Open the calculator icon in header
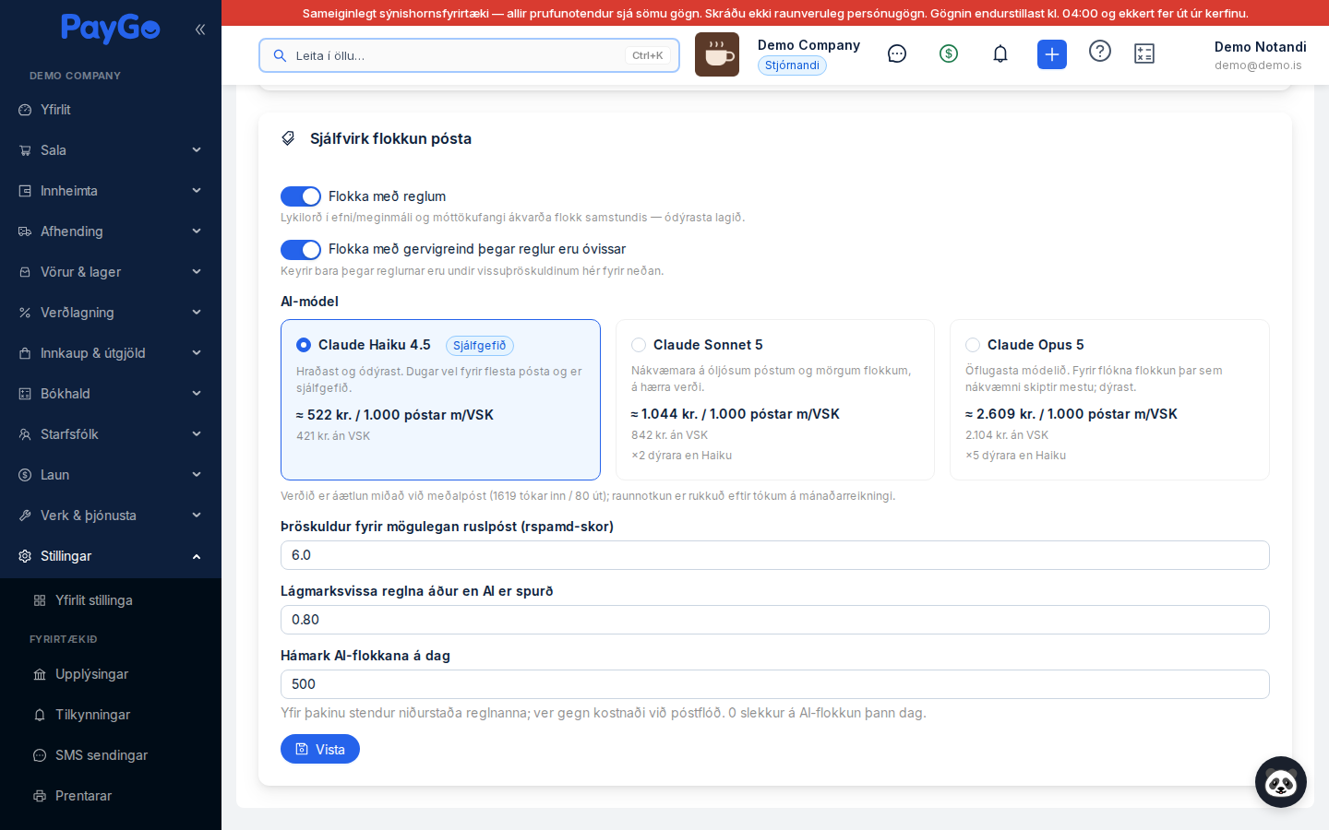This screenshot has width=1329, height=830. [1144, 53]
